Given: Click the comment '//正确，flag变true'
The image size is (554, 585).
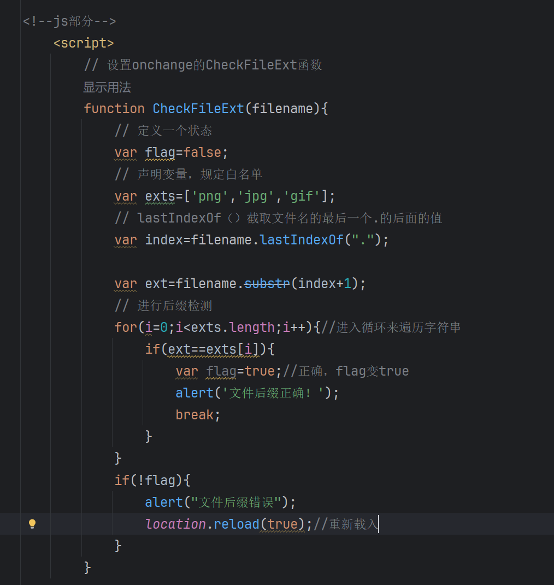Looking at the screenshot, I should click(x=346, y=371).
